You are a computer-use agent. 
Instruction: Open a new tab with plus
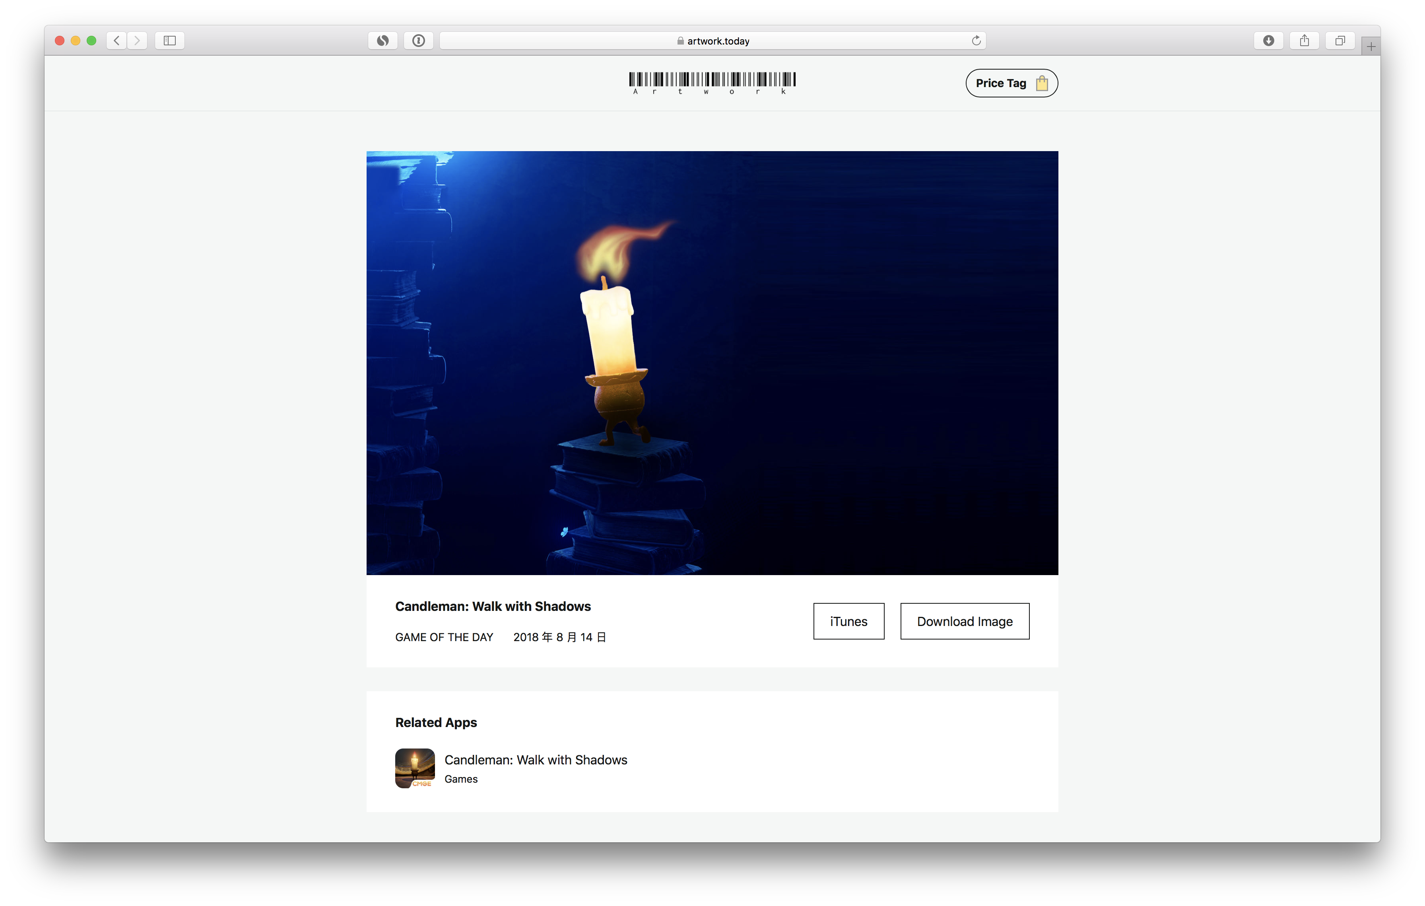click(x=1371, y=46)
